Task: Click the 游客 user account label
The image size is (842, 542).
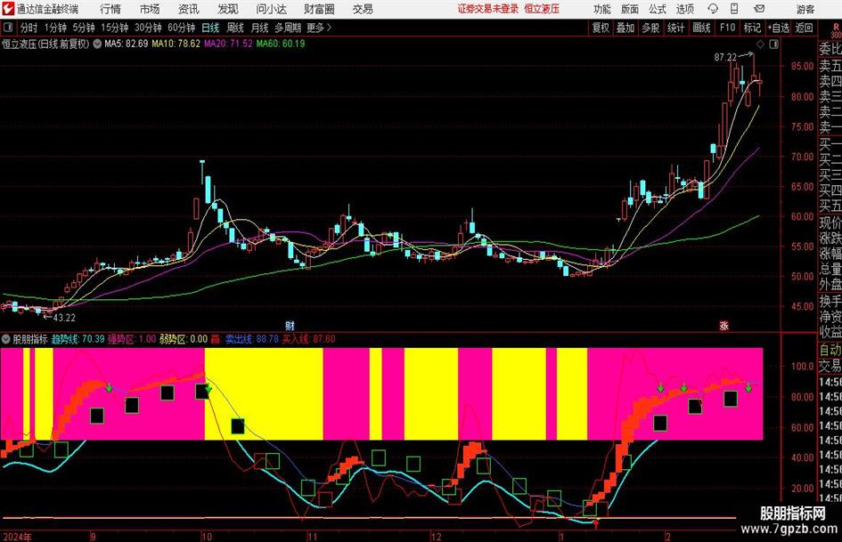Action: pyautogui.click(x=805, y=9)
